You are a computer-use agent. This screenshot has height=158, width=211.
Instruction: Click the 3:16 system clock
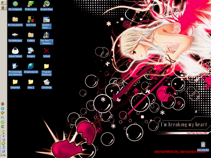pos(3,155)
